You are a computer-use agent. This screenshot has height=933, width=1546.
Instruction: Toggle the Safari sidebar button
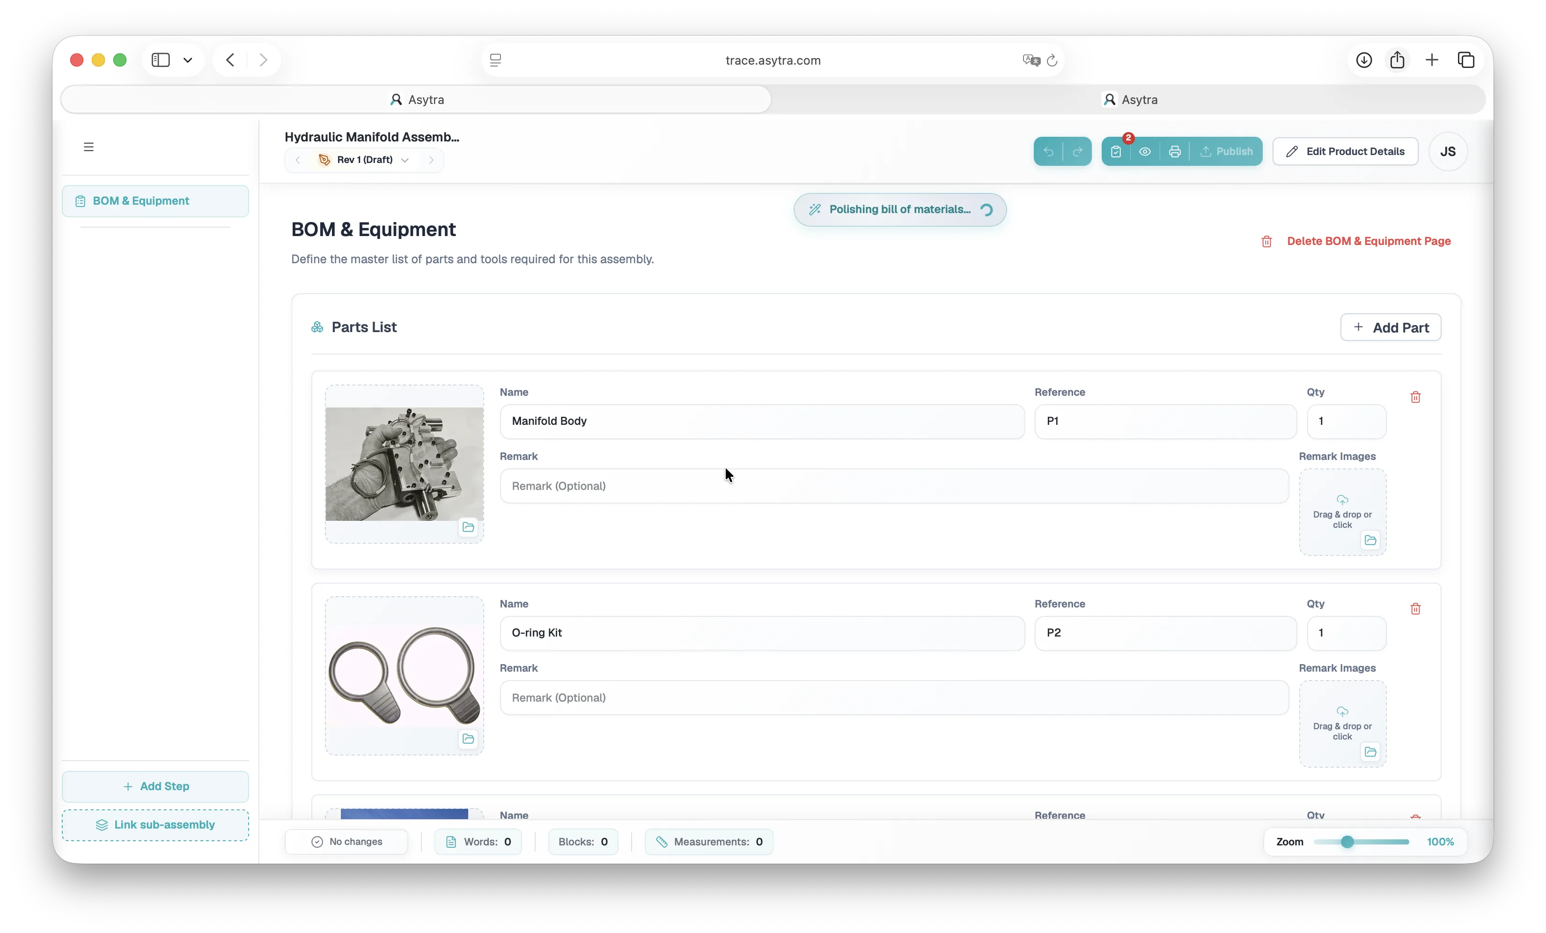click(161, 59)
